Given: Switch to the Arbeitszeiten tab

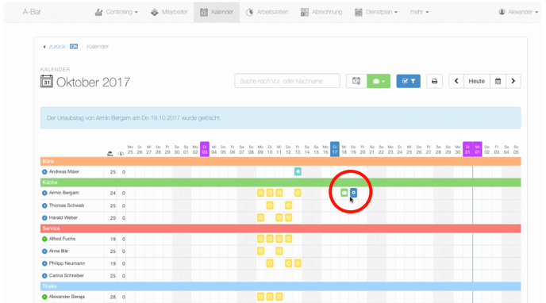Looking at the screenshot, I should 267,12.
